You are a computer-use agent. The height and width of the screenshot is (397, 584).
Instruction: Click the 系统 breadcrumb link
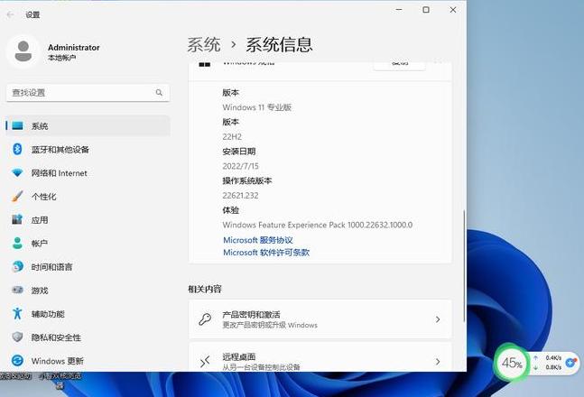click(204, 45)
